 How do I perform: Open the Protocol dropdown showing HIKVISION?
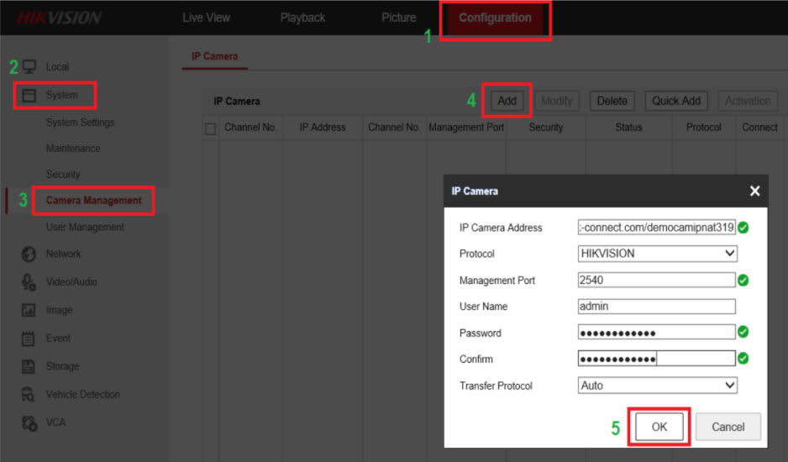(657, 254)
